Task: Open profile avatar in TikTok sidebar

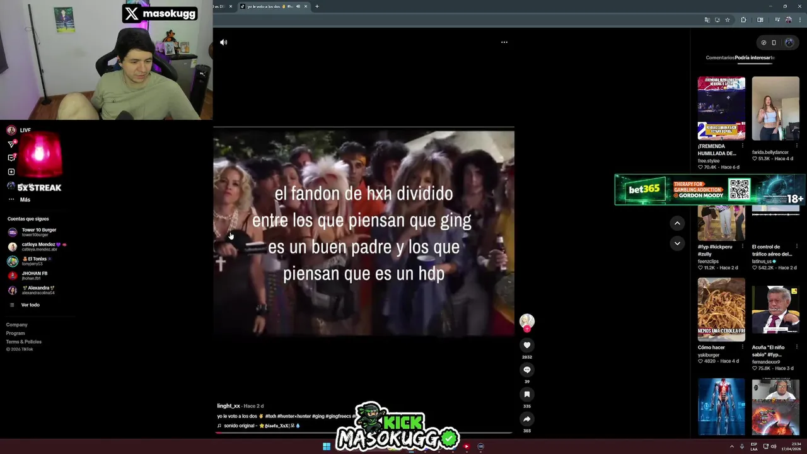Action: [11, 185]
